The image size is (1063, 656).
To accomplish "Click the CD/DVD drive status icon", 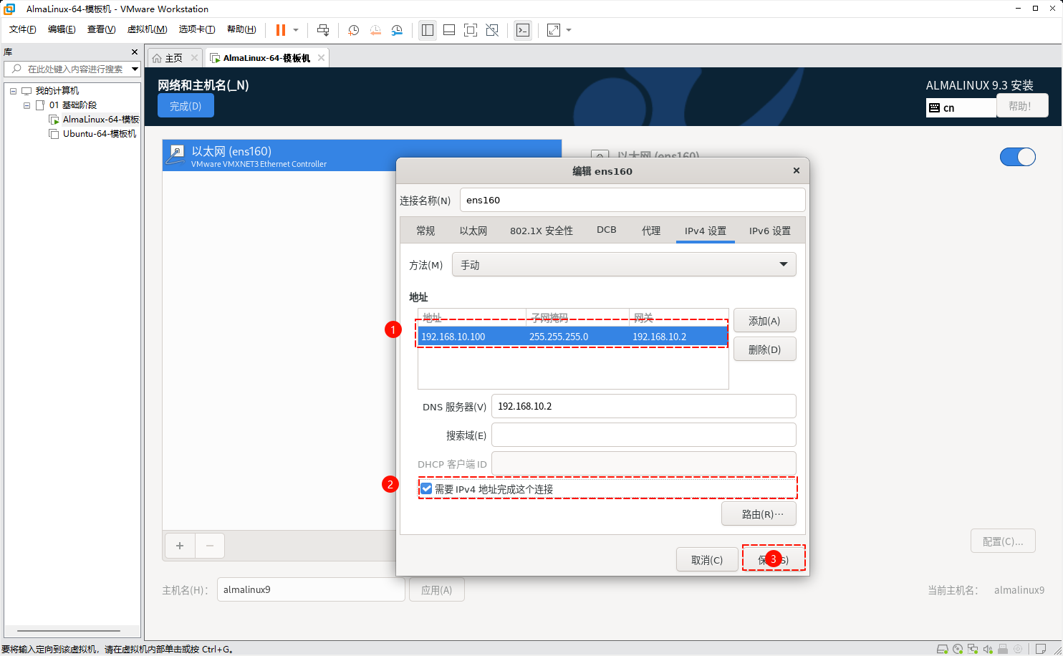I will click(x=958, y=649).
